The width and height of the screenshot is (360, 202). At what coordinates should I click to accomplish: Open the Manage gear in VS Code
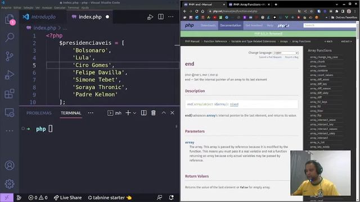10,183
